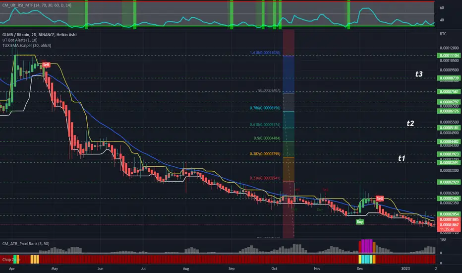Click the 0.00003923 green price label
This screenshot has height=273, width=462.
(449, 154)
